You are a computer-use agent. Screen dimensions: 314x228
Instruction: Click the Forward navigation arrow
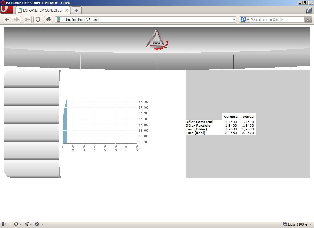17,20
